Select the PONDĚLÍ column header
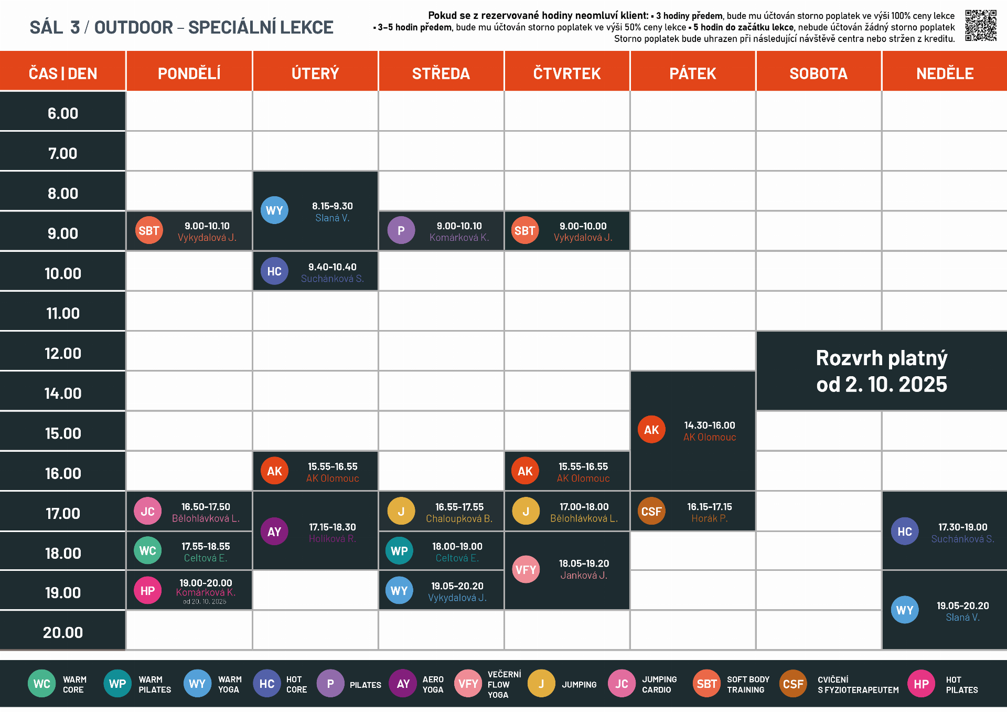The width and height of the screenshot is (1007, 712). tap(189, 73)
